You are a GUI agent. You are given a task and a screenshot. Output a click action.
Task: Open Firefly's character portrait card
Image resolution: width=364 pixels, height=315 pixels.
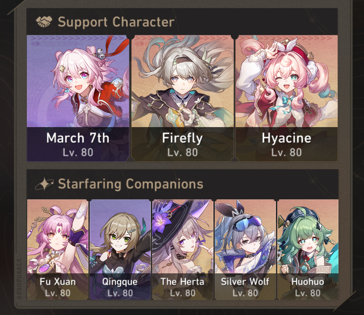[182, 98]
